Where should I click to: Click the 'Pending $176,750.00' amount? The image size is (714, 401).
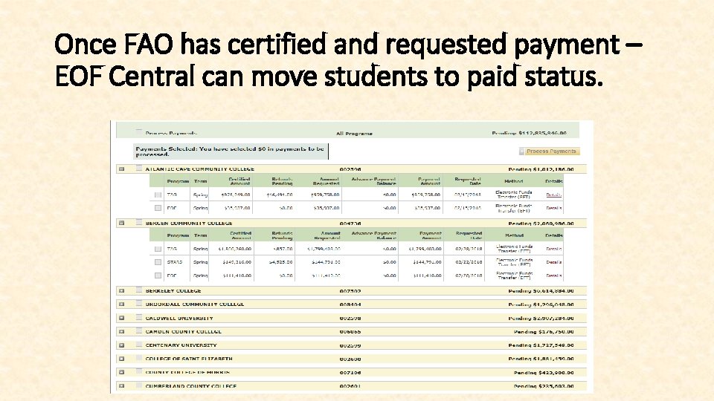click(x=544, y=332)
